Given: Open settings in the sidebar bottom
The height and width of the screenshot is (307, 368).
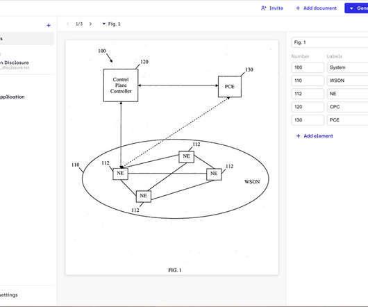Looking at the screenshot, I should (x=9, y=294).
